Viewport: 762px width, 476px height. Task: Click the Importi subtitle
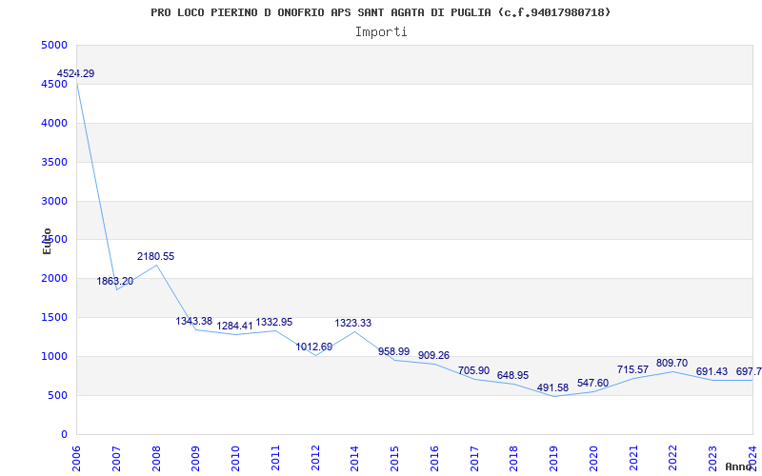tap(381, 31)
